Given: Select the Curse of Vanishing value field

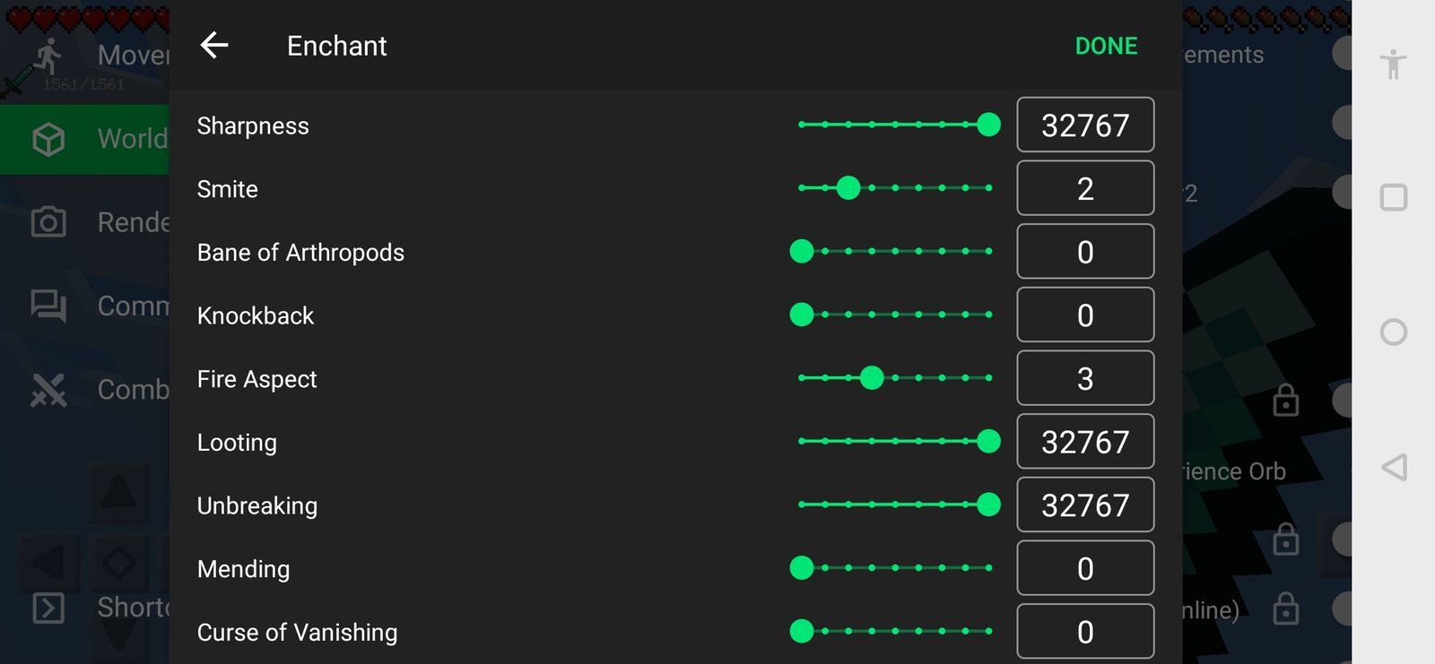Looking at the screenshot, I should (1084, 632).
